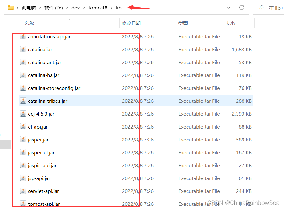284x208 pixels.
Task: Click the jasper.jar file icon
Action: (x=23, y=139)
